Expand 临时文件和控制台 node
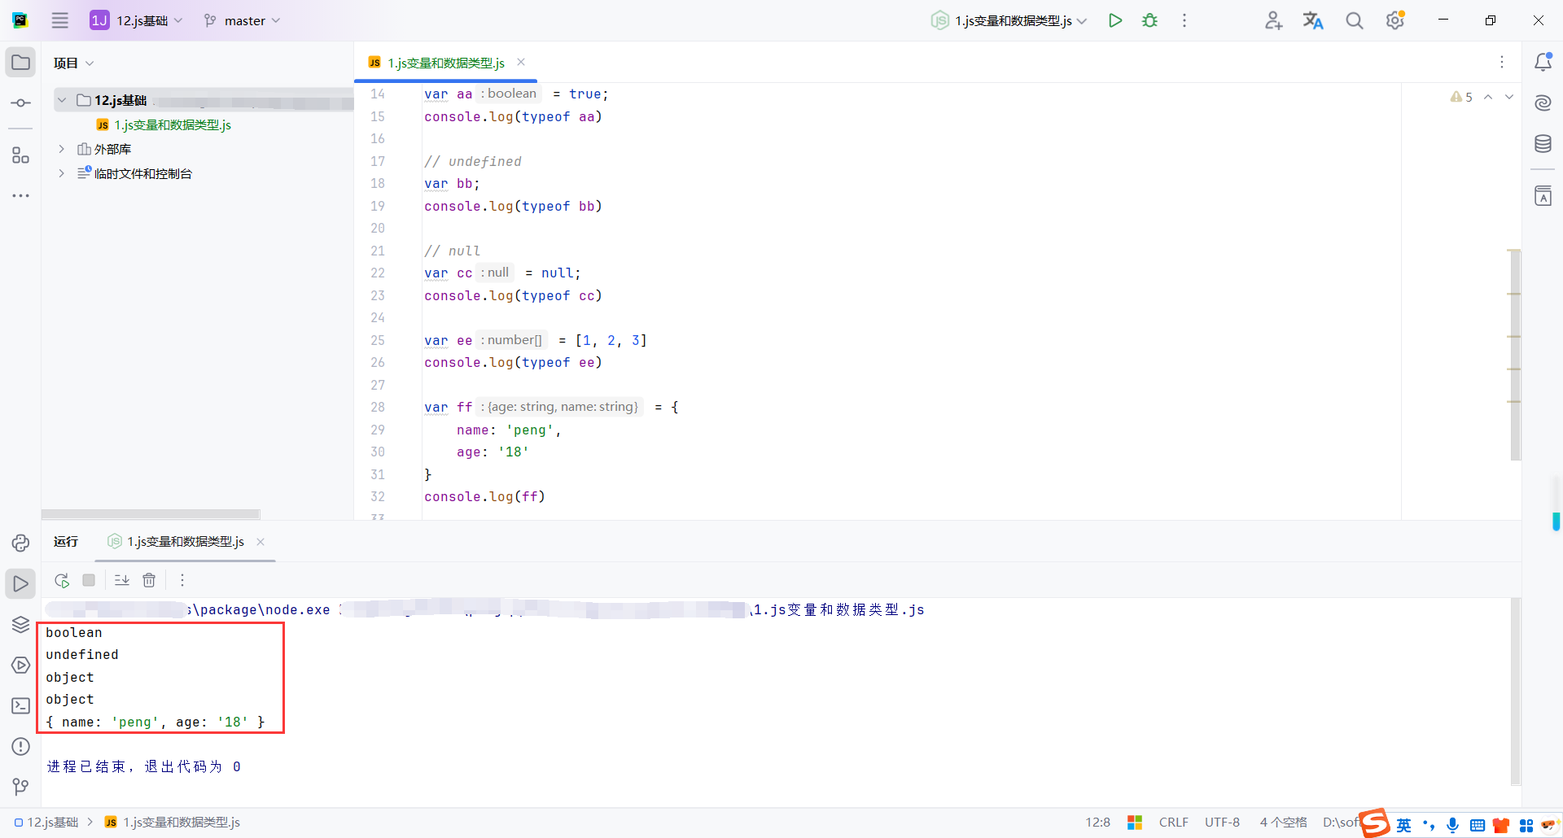The width and height of the screenshot is (1563, 838). click(x=62, y=173)
